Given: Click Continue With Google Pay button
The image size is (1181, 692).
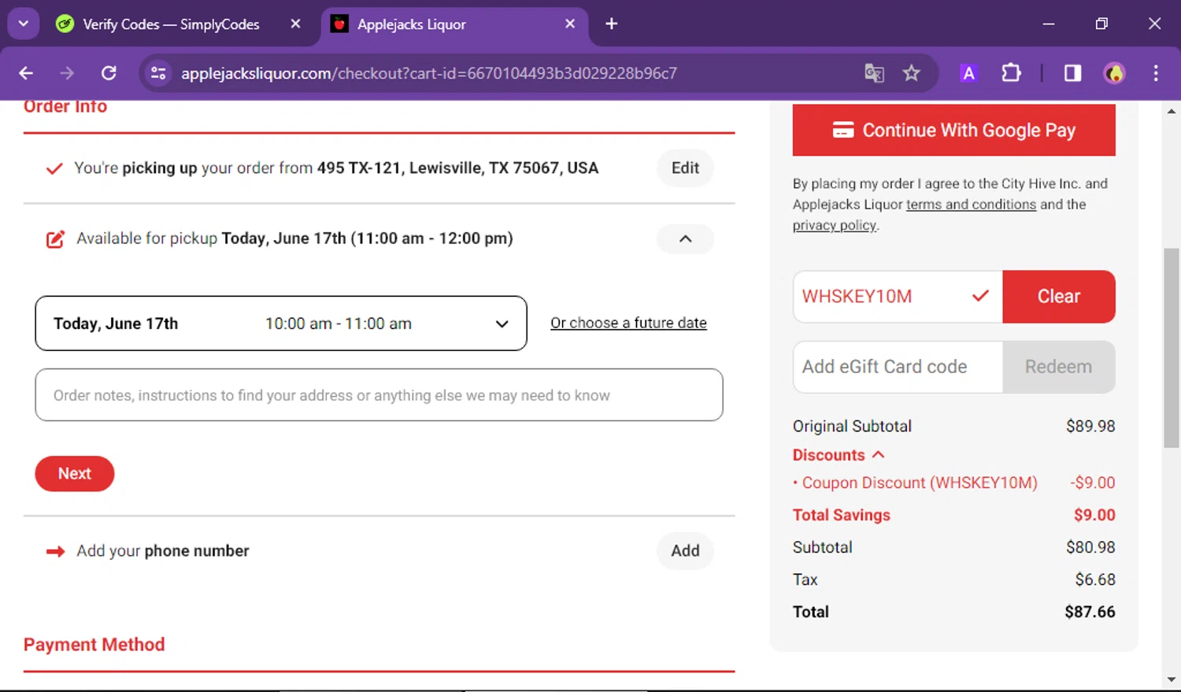Looking at the screenshot, I should coord(953,130).
